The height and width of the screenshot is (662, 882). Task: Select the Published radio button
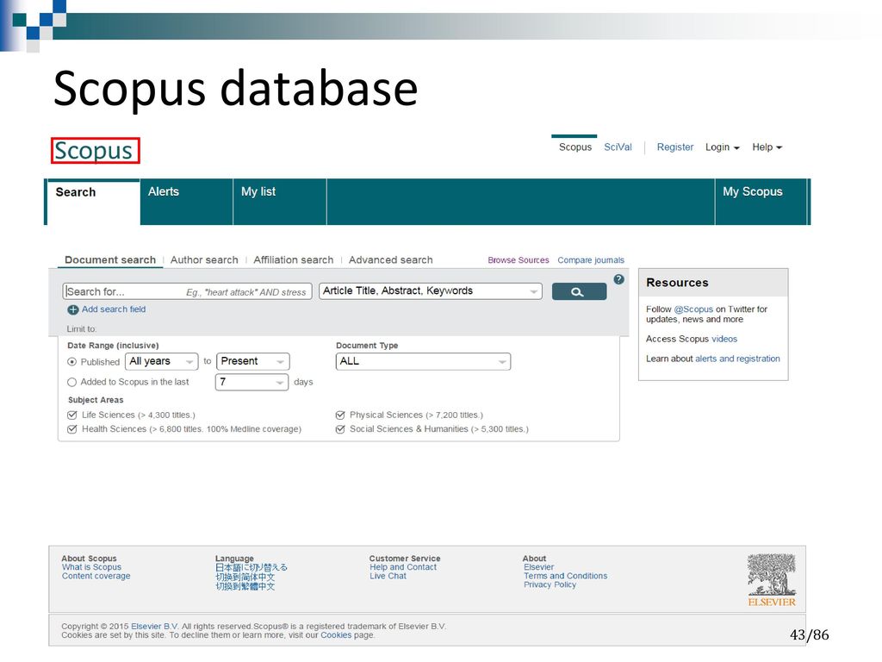pyautogui.click(x=72, y=362)
